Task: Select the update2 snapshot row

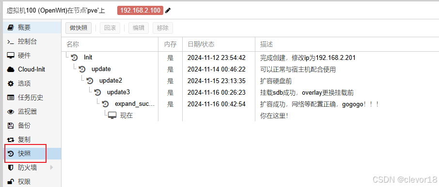Action: (250, 81)
